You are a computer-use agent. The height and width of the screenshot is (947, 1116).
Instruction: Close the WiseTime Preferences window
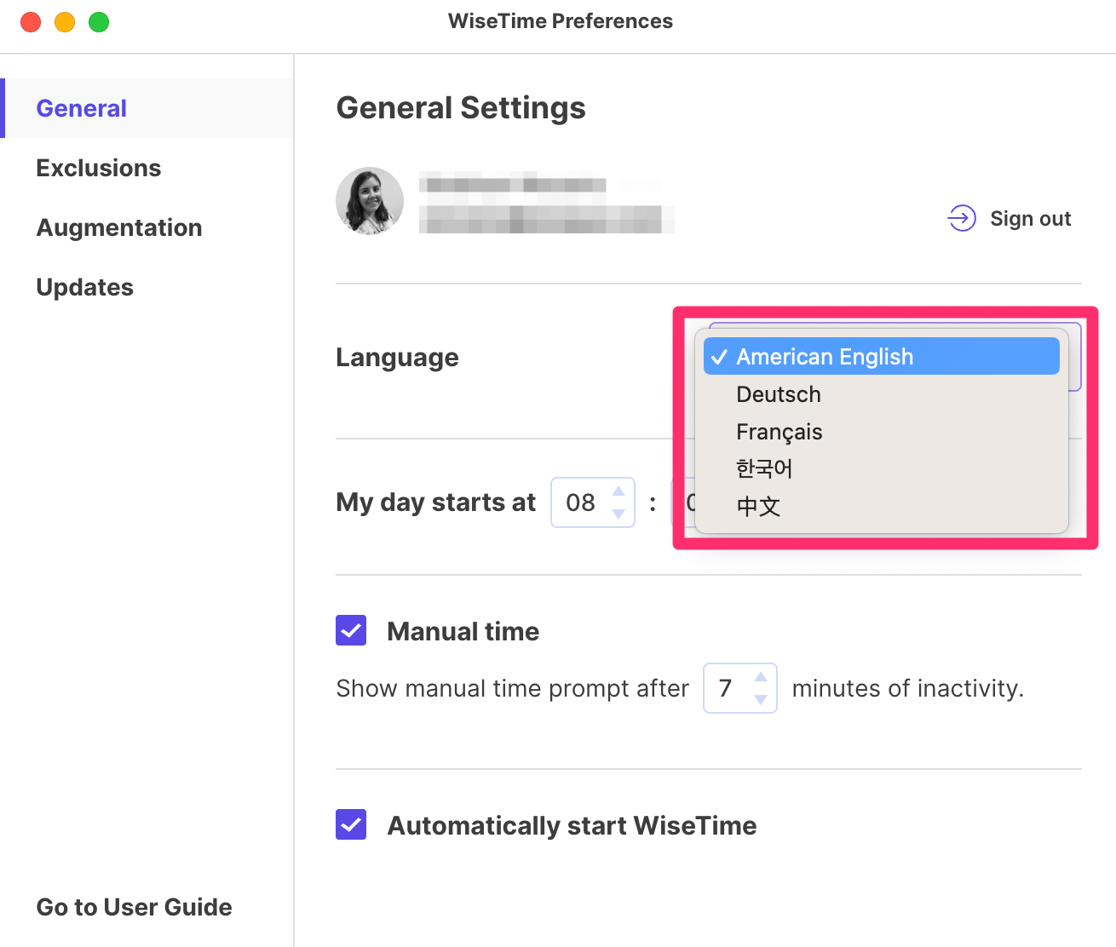(x=31, y=22)
